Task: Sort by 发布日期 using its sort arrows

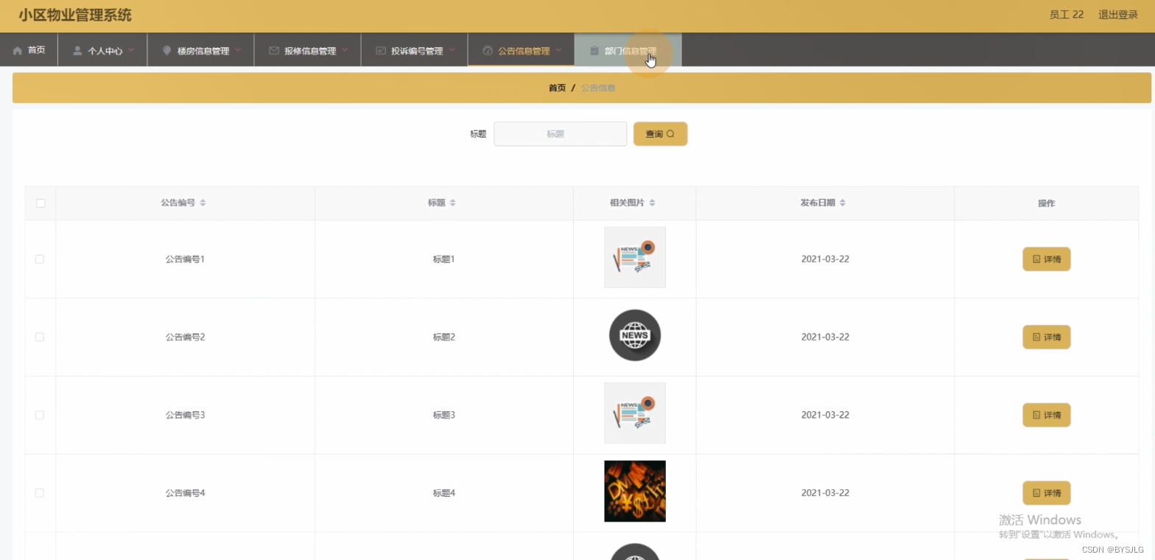Action: coord(843,203)
